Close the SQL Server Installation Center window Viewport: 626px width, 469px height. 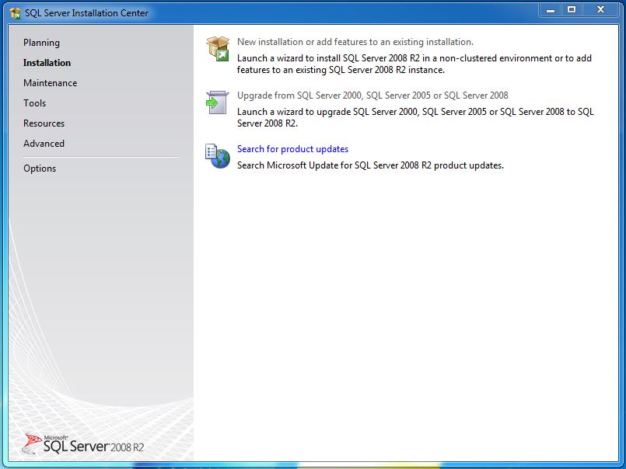(x=601, y=9)
